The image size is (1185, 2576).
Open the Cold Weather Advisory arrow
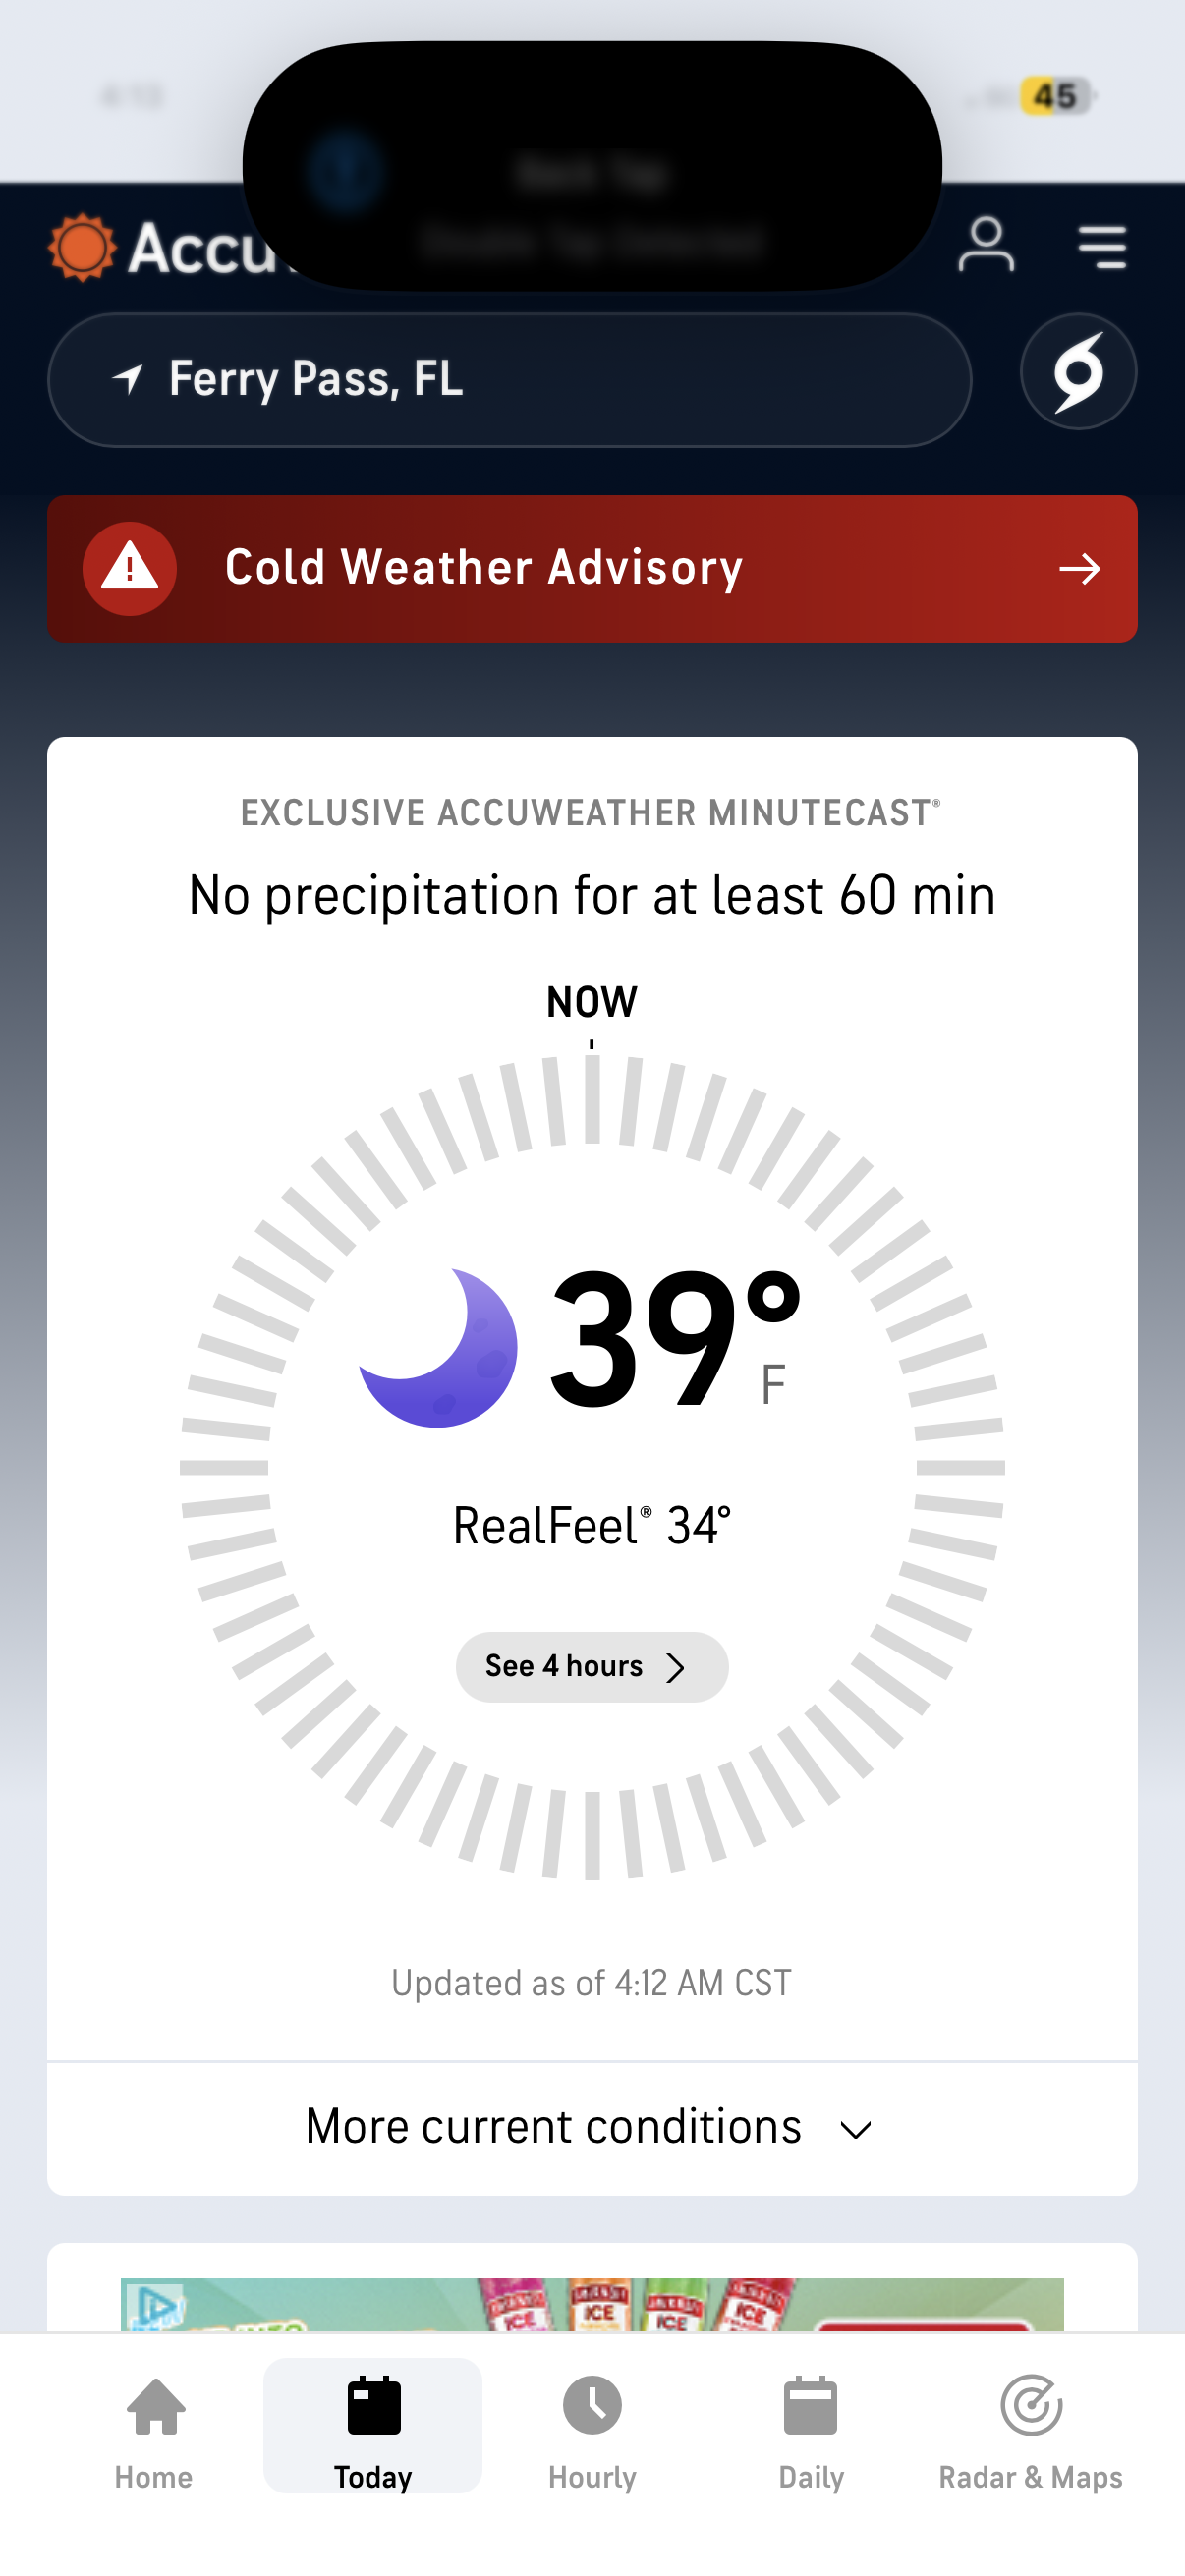click(1079, 569)
